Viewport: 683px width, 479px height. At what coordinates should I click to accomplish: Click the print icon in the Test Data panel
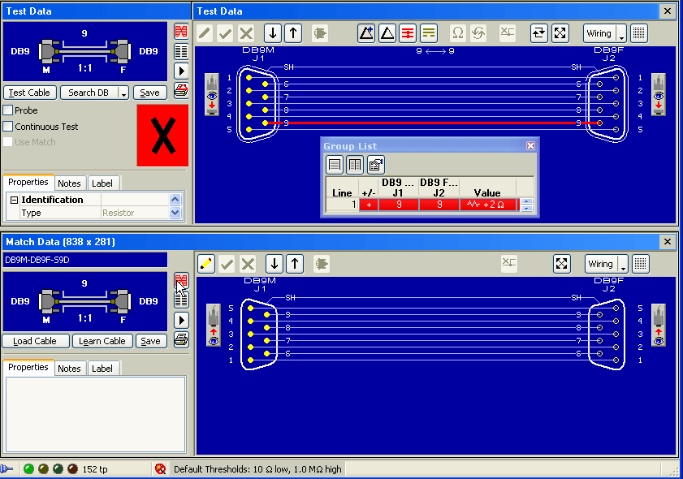pyautogui.click(x=180, y=91)
